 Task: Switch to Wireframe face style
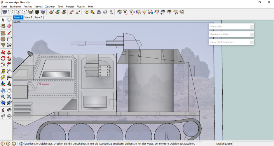click(18, 12)
